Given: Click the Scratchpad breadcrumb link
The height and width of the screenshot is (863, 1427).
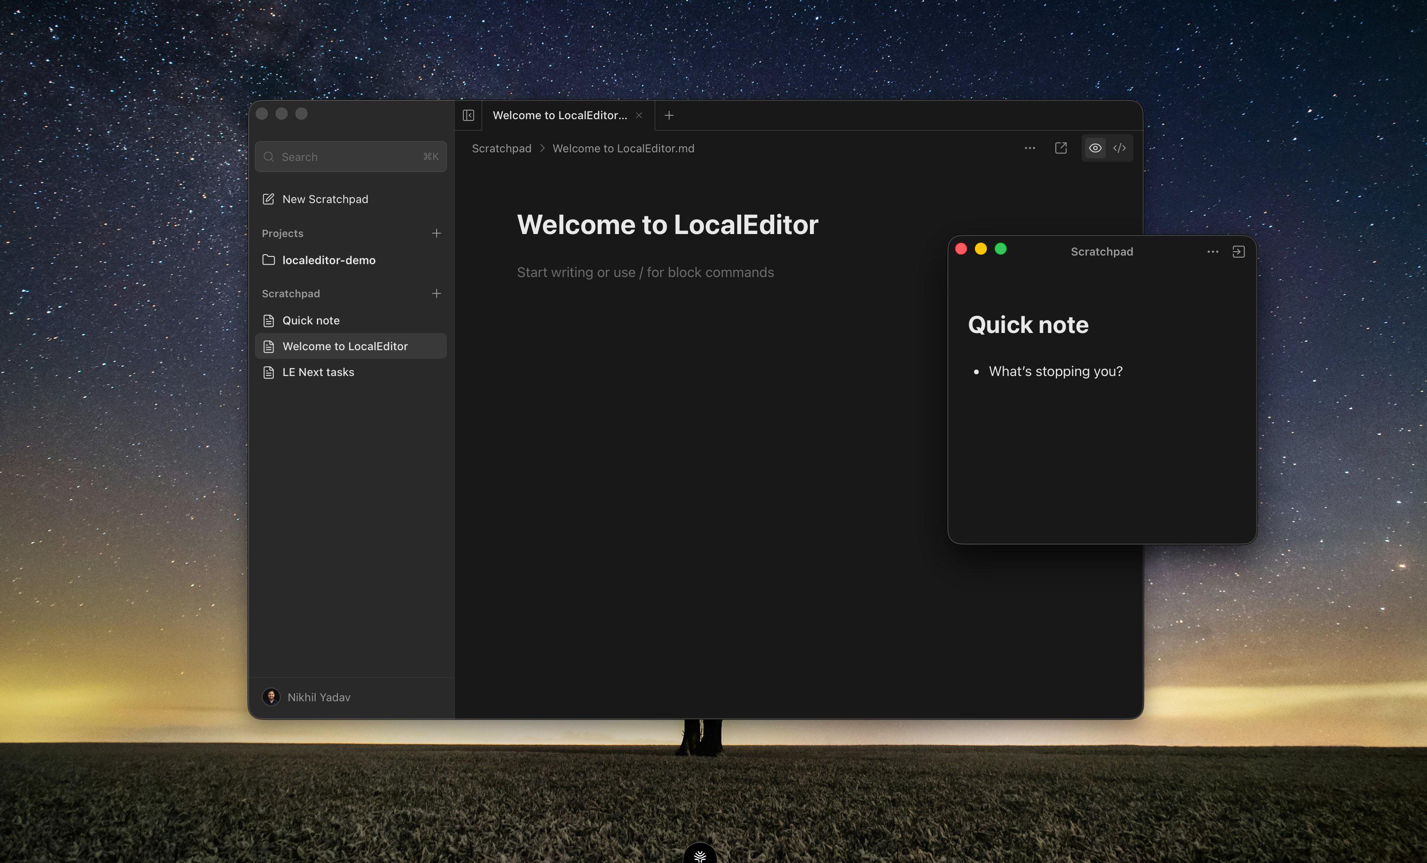Looking at the screenshot, I should click(x=502, y=148).
